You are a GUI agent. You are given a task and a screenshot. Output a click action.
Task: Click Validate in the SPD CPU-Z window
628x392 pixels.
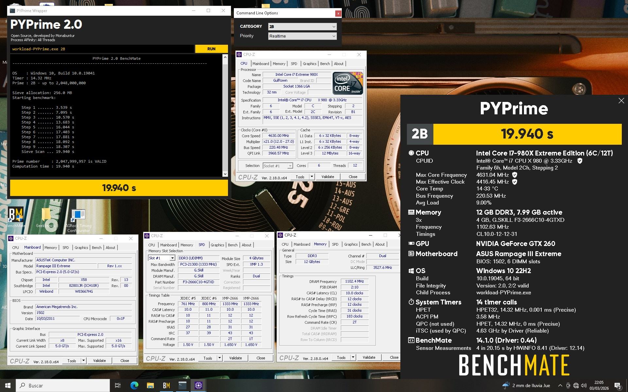coord(235,358)
